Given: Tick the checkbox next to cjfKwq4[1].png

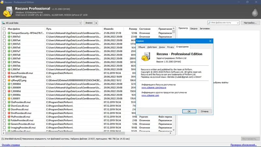Looking at the screenshot, I should pyautogui.click(x=4, y=80).
